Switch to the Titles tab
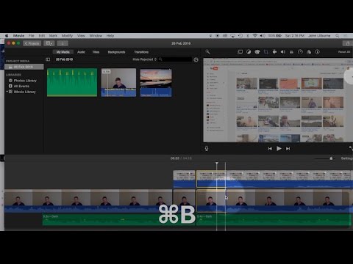Viewport: 353px width, 264px height. point(96,52)
